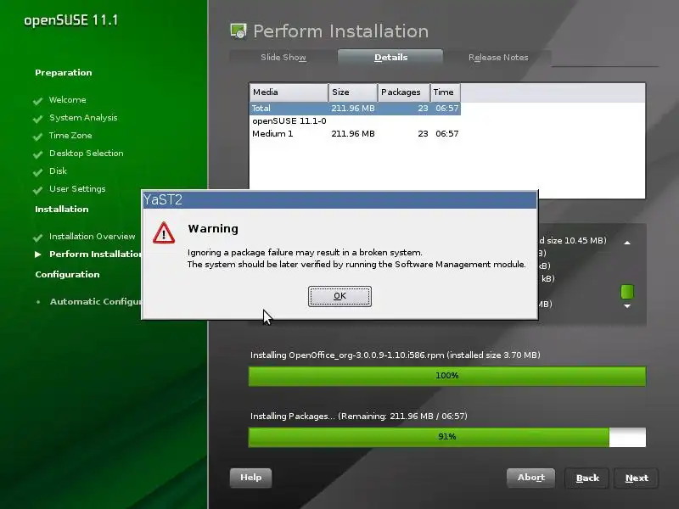The image size is (679, 509).
Task: Click the Welcome step label
Action: [68, 100]
